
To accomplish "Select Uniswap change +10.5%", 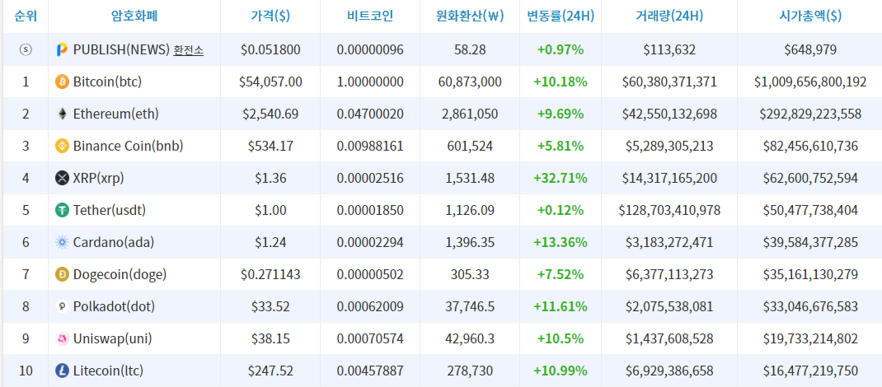I will click(x=561, y=339).
